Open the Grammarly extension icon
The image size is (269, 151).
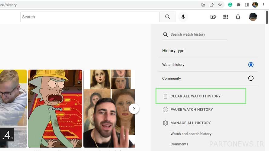coord(230,5)
